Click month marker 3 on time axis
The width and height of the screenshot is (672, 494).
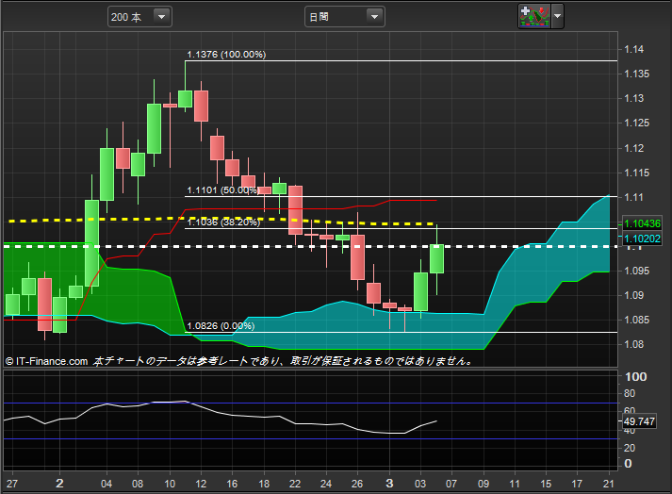389,484
